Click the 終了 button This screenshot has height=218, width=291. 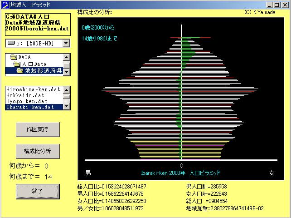click(x=38, y=192)
